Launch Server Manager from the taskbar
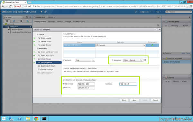The height and width of the screenshot is (122, 193). (x=11, y=119)
